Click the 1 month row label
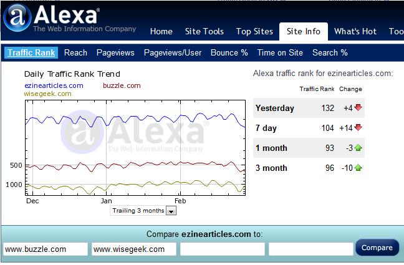The width and height of the screenshot is (404, 265). pyautogui.click(x=271, y=148)
